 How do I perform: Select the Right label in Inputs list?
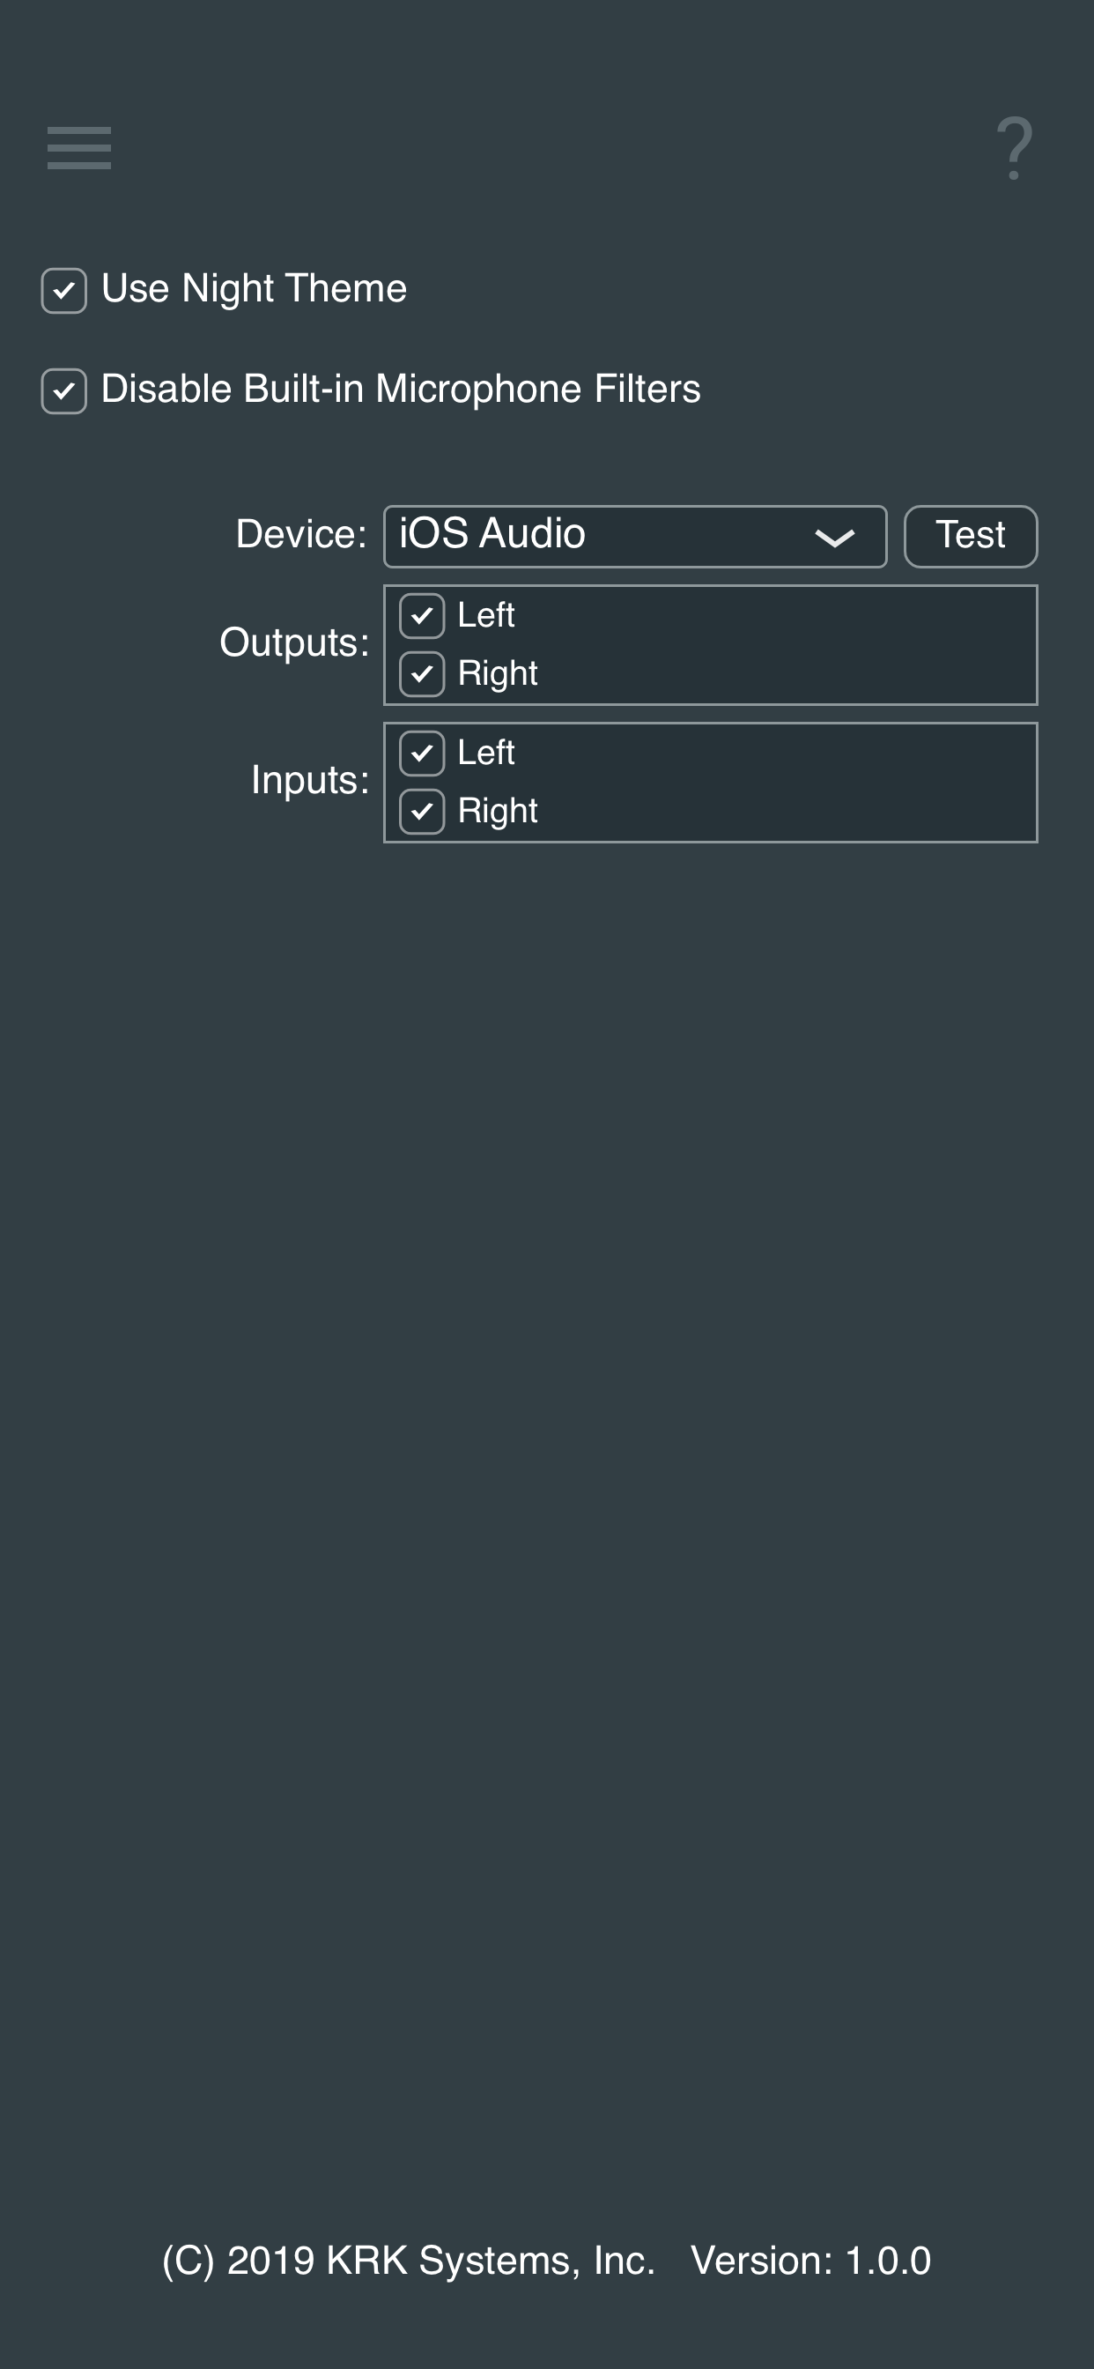[x=498, y=811]
